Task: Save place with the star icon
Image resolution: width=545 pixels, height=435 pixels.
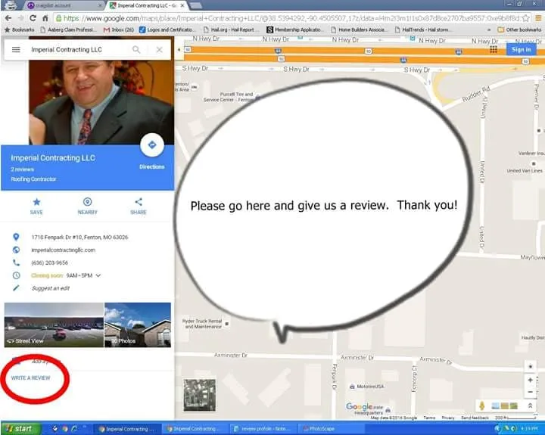Action: (36, 202)
